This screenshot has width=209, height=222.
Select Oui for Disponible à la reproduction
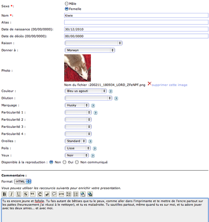[x=65, y=162]
